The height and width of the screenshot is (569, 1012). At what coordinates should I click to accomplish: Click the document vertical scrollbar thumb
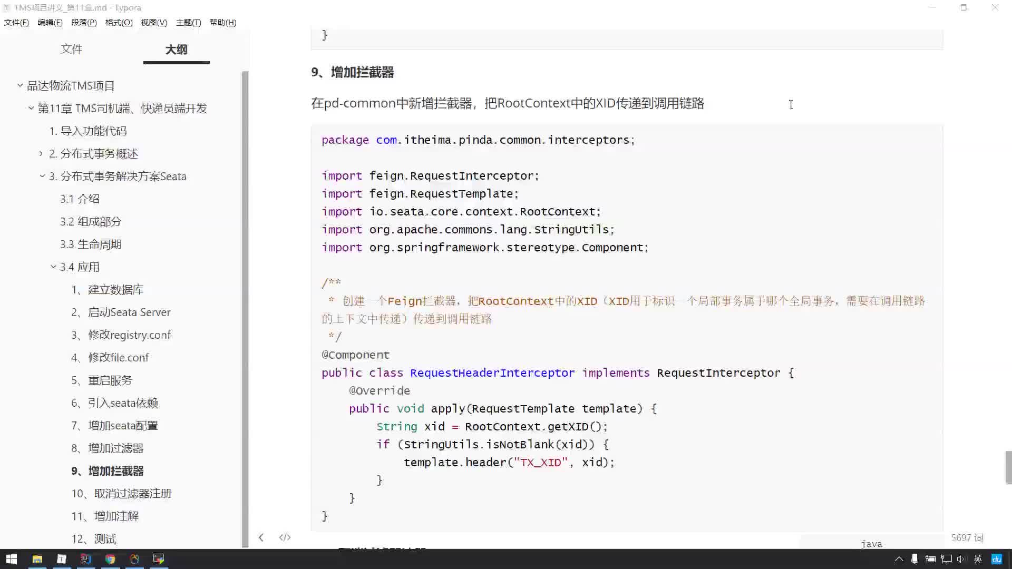(1008, 467)
